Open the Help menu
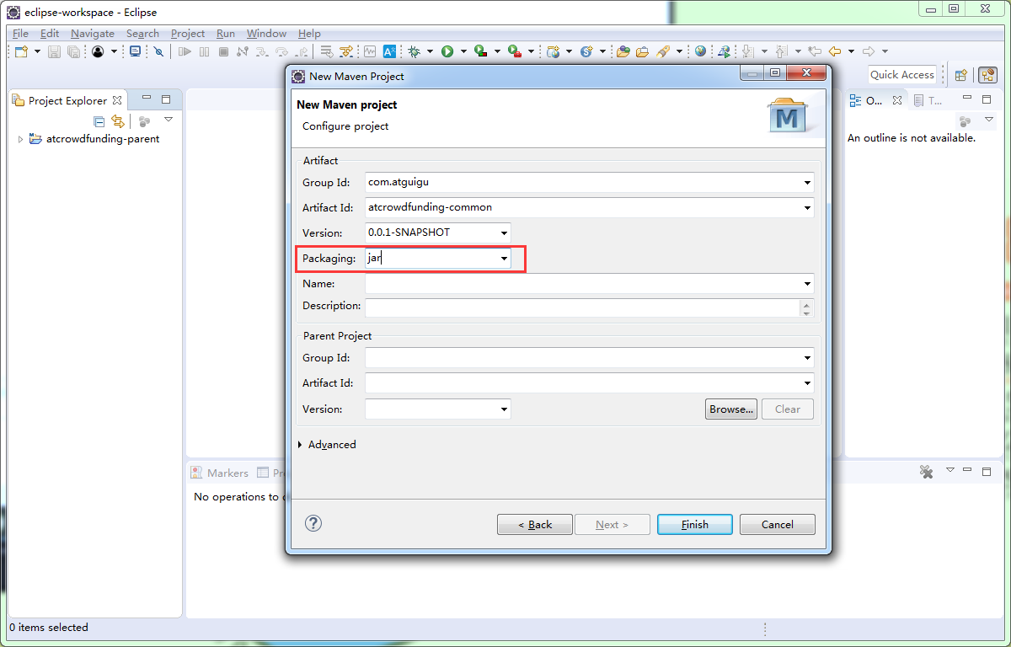This screenshot has height=647, width=1011. (309, 34)
